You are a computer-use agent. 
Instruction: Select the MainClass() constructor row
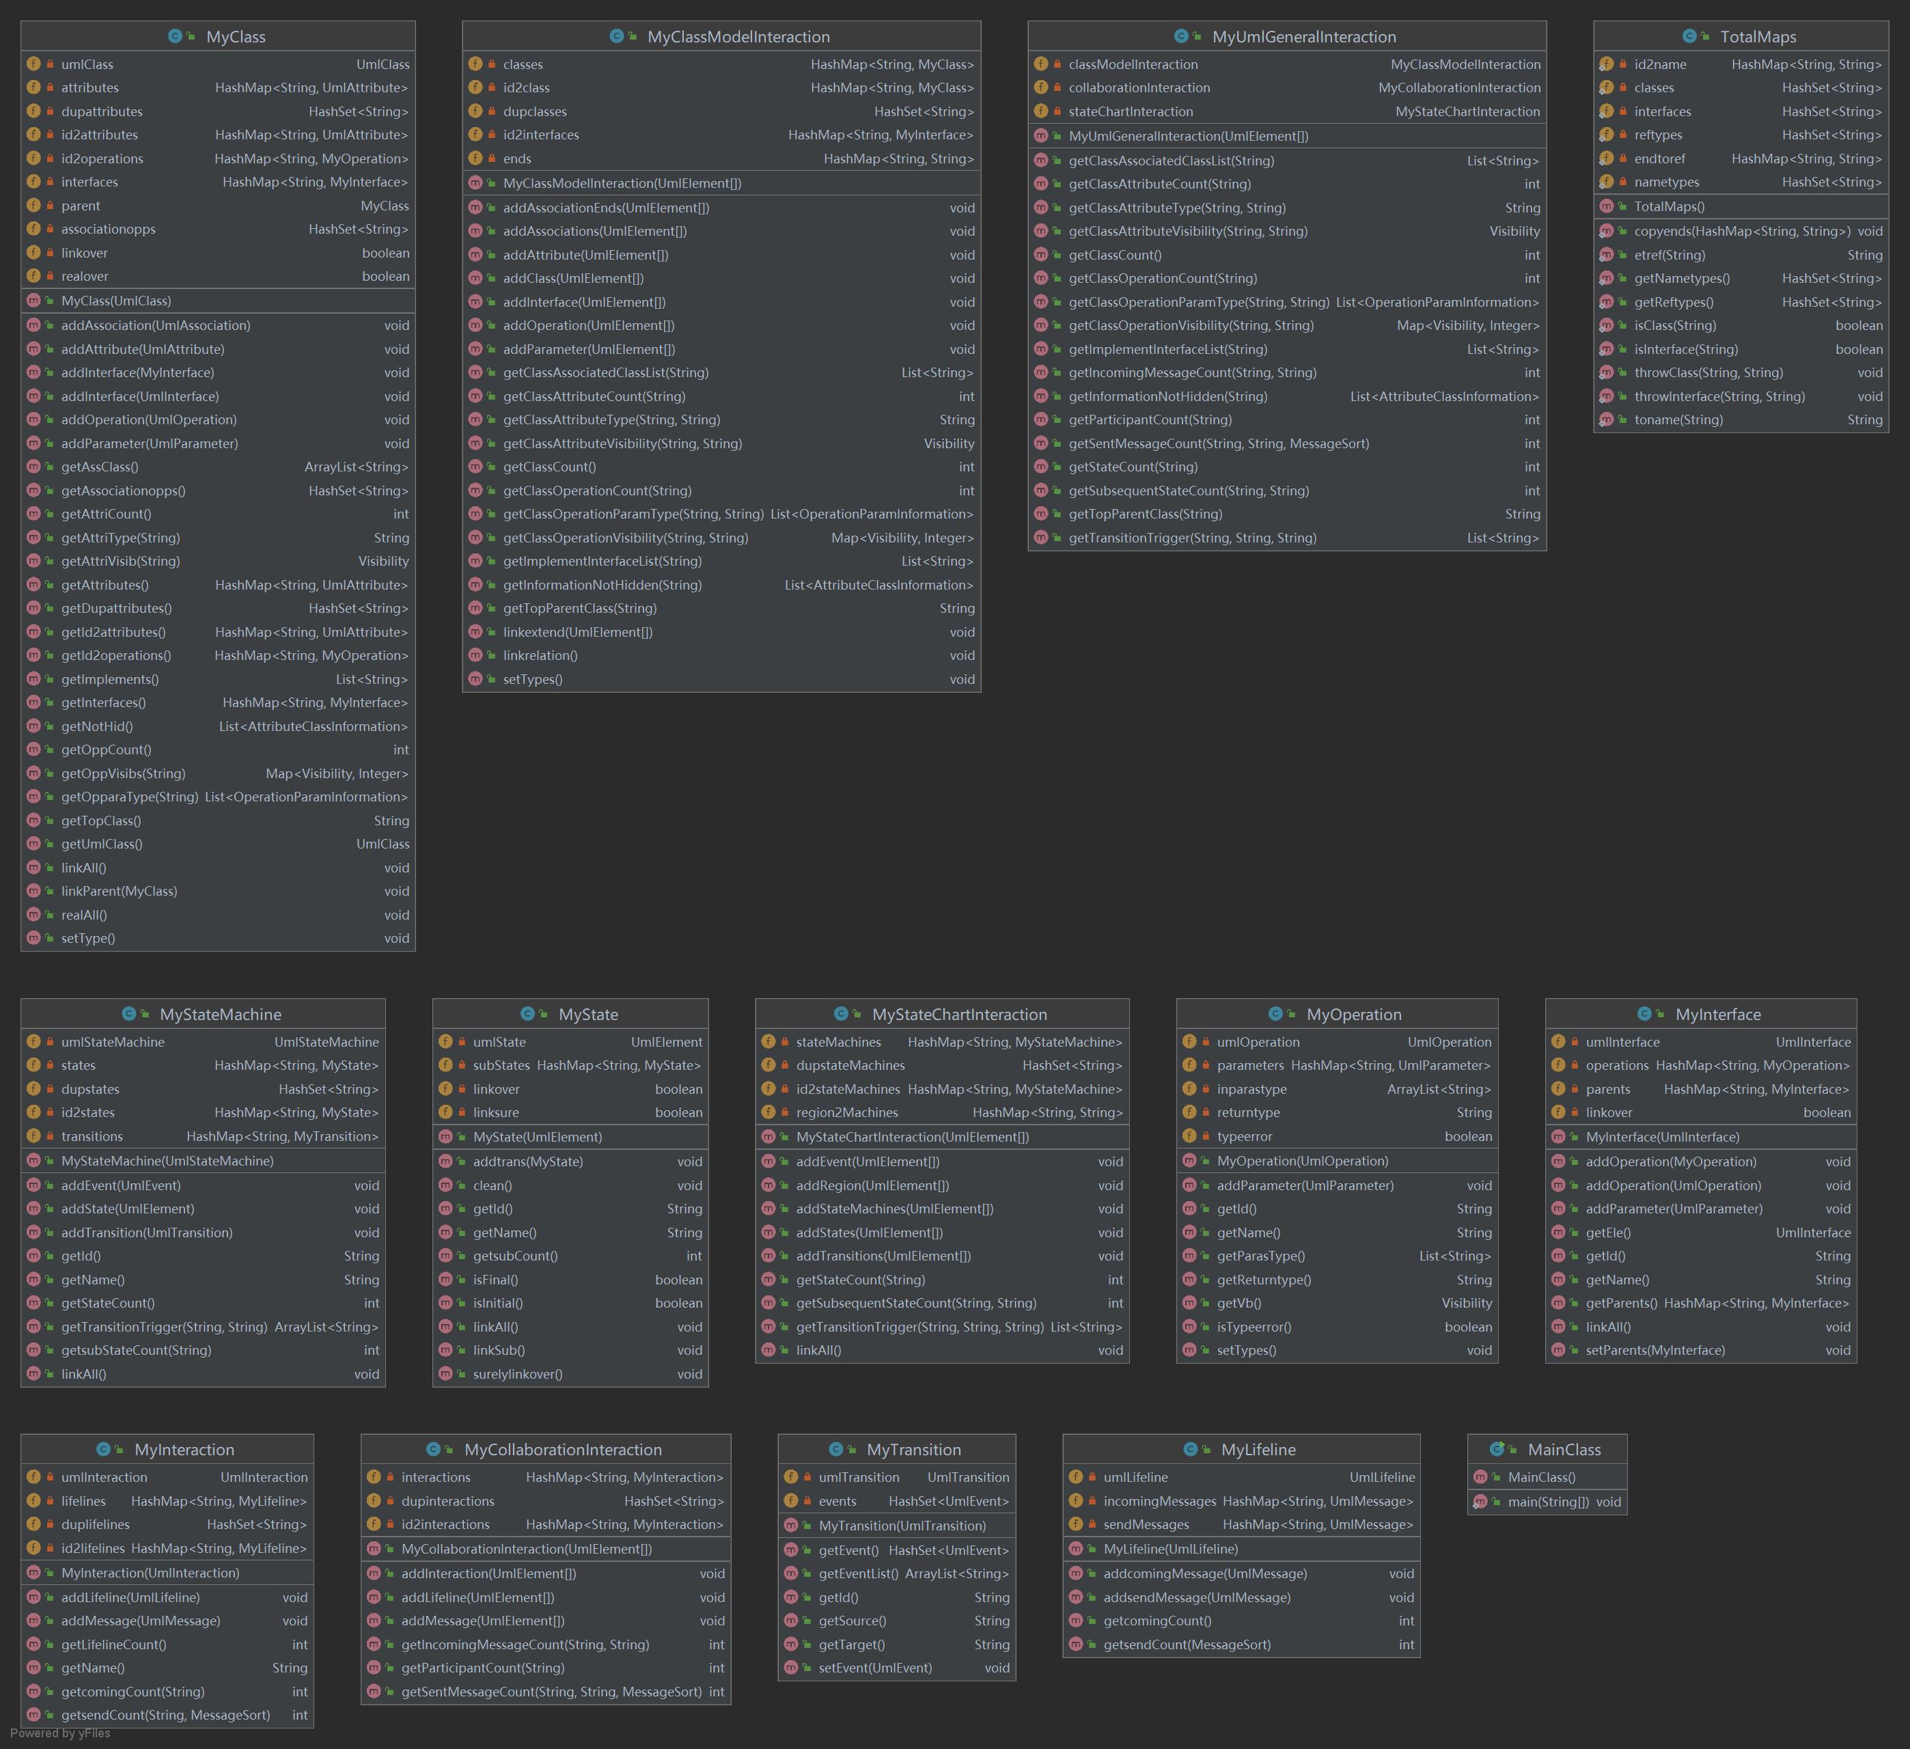click(x=1547, y=1477)
